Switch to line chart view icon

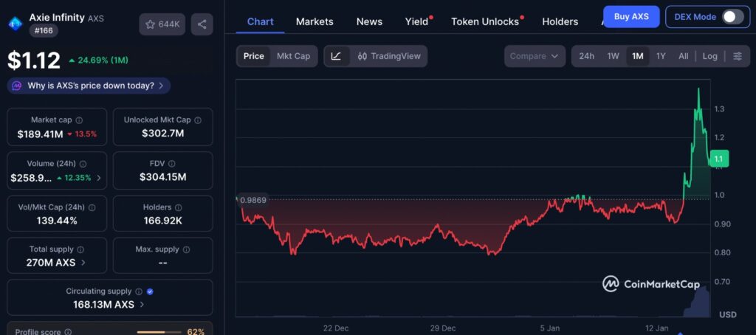tap(336, 56)
